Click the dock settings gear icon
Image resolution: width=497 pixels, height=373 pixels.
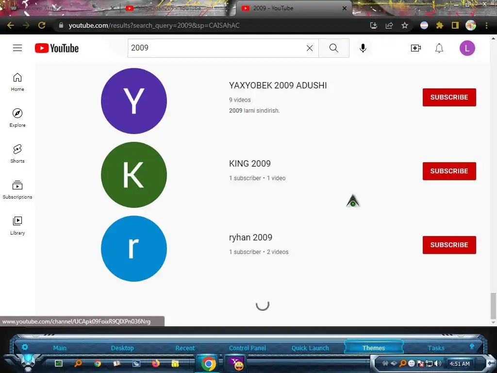(x=25, y=347)
